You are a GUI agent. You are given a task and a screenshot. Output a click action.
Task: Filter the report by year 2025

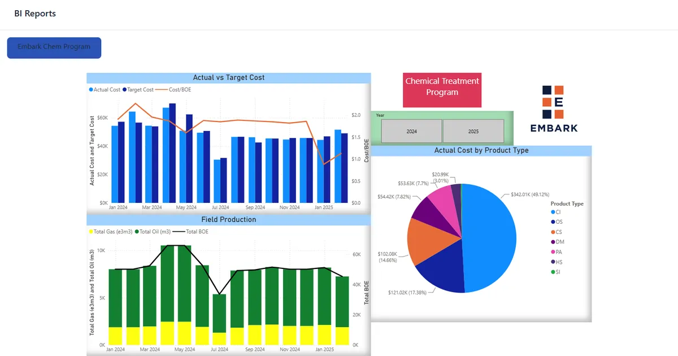[x=473, y=131]
